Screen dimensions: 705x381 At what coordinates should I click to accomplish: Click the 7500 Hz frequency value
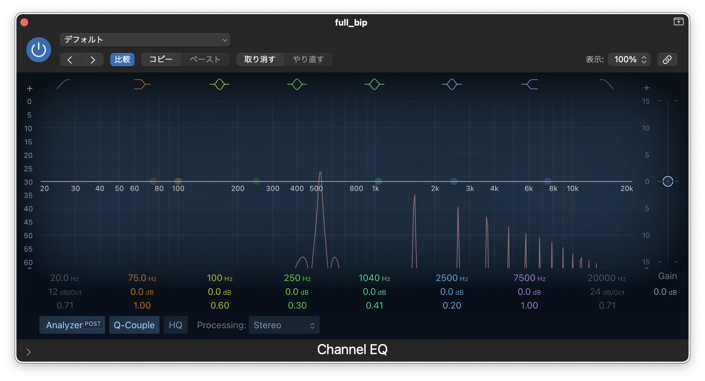coord(529,278)
